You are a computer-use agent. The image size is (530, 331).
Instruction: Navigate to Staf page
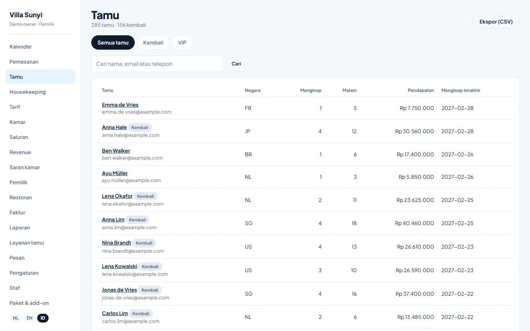coord(40,288)
